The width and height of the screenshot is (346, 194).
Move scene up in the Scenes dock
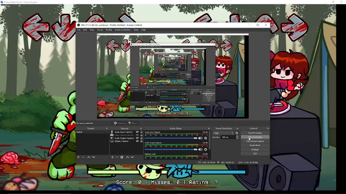pyautogui.click(x=89, y=157)
